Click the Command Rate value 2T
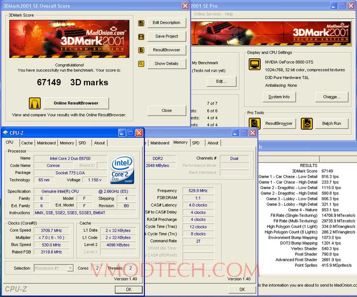The height and width of the screenshot is (297, 357). coord(198,241)
